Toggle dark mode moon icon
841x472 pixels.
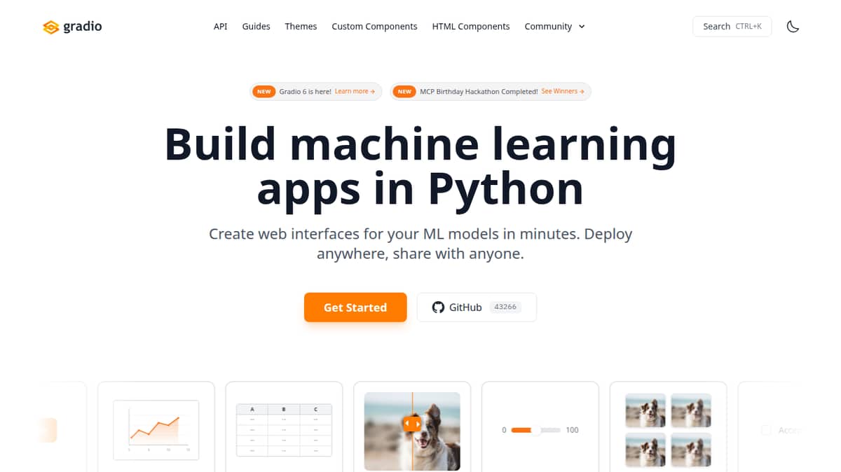pyautogui.click(x=793, y=27)
